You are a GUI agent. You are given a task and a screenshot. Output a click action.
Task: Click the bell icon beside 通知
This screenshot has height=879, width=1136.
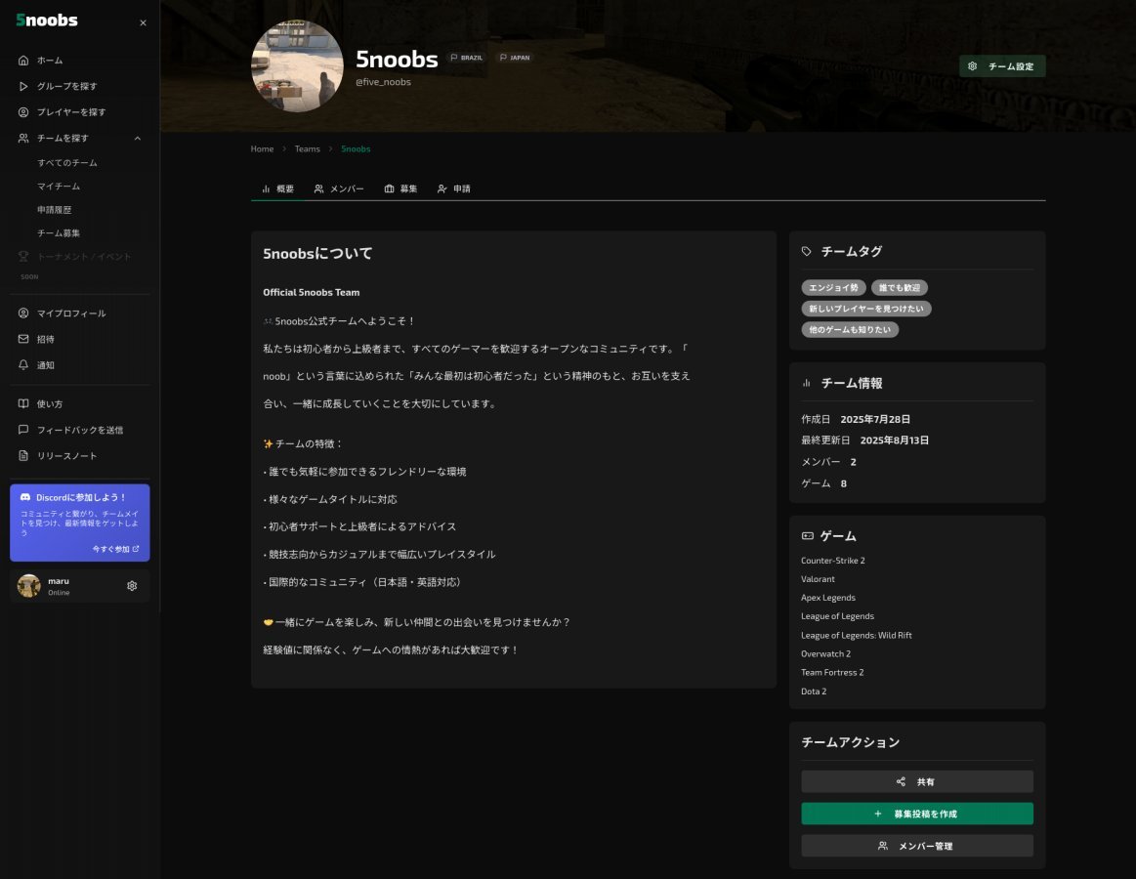click(x=23, y=365)
